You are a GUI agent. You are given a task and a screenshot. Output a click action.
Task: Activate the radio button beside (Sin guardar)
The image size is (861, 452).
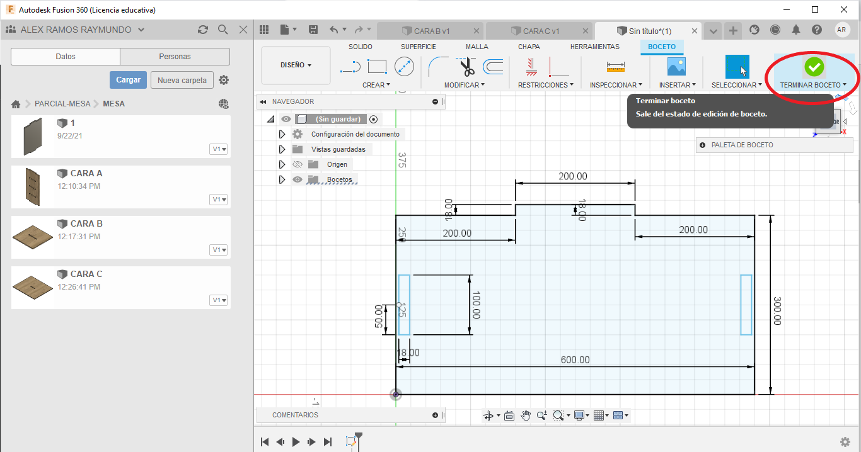pos(373,119)
